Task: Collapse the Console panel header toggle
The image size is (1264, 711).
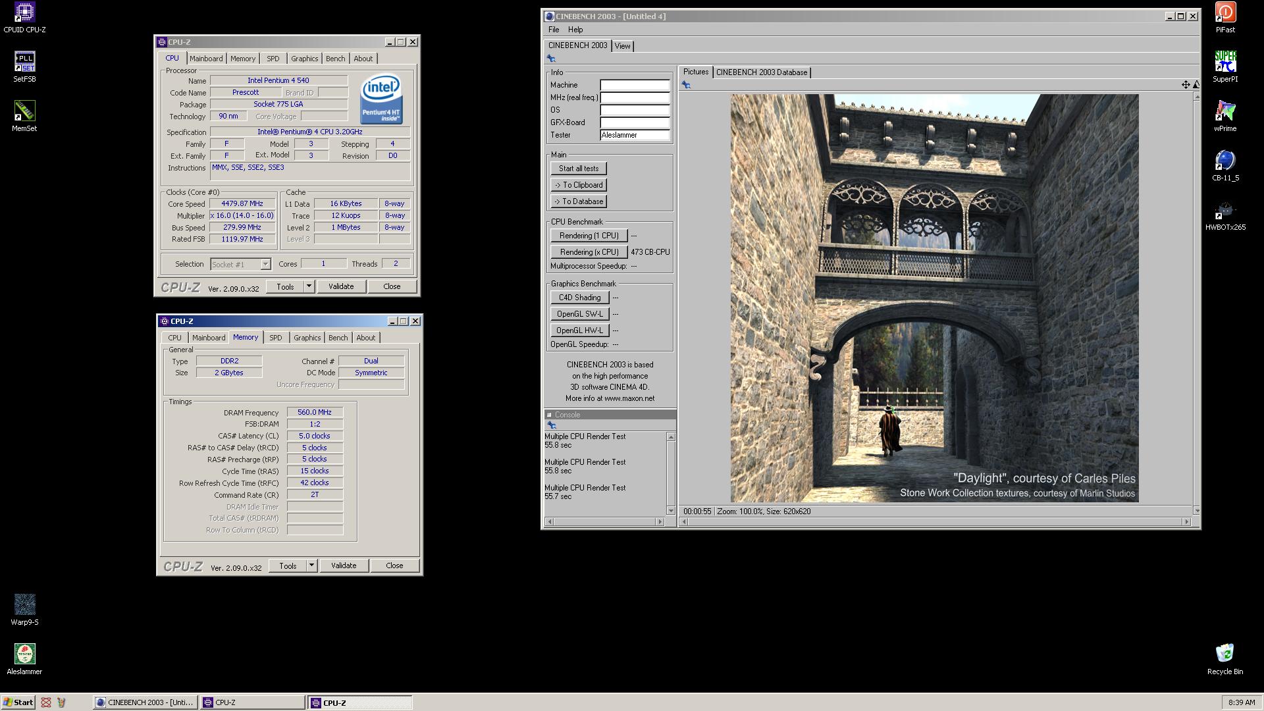Action: [550, 415]
